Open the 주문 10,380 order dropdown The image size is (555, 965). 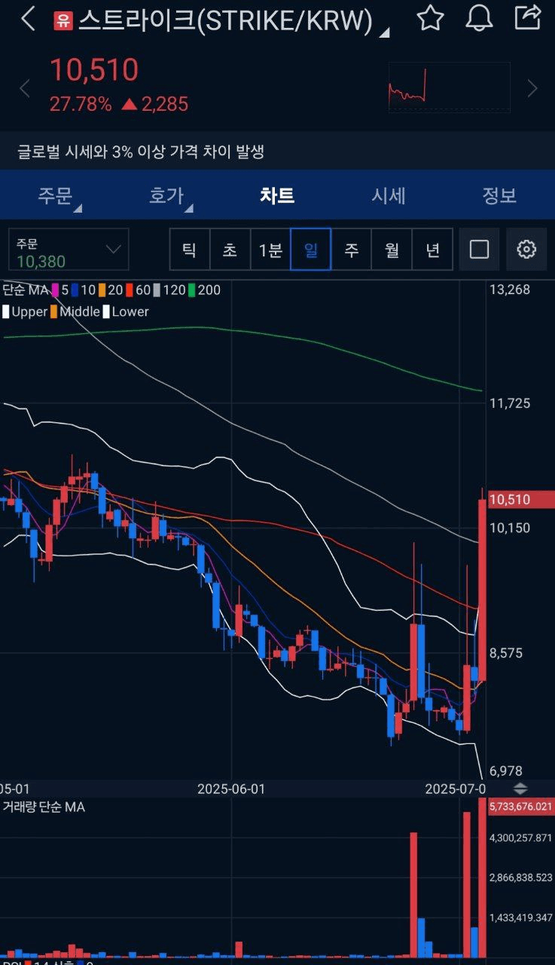pos(69,250)
